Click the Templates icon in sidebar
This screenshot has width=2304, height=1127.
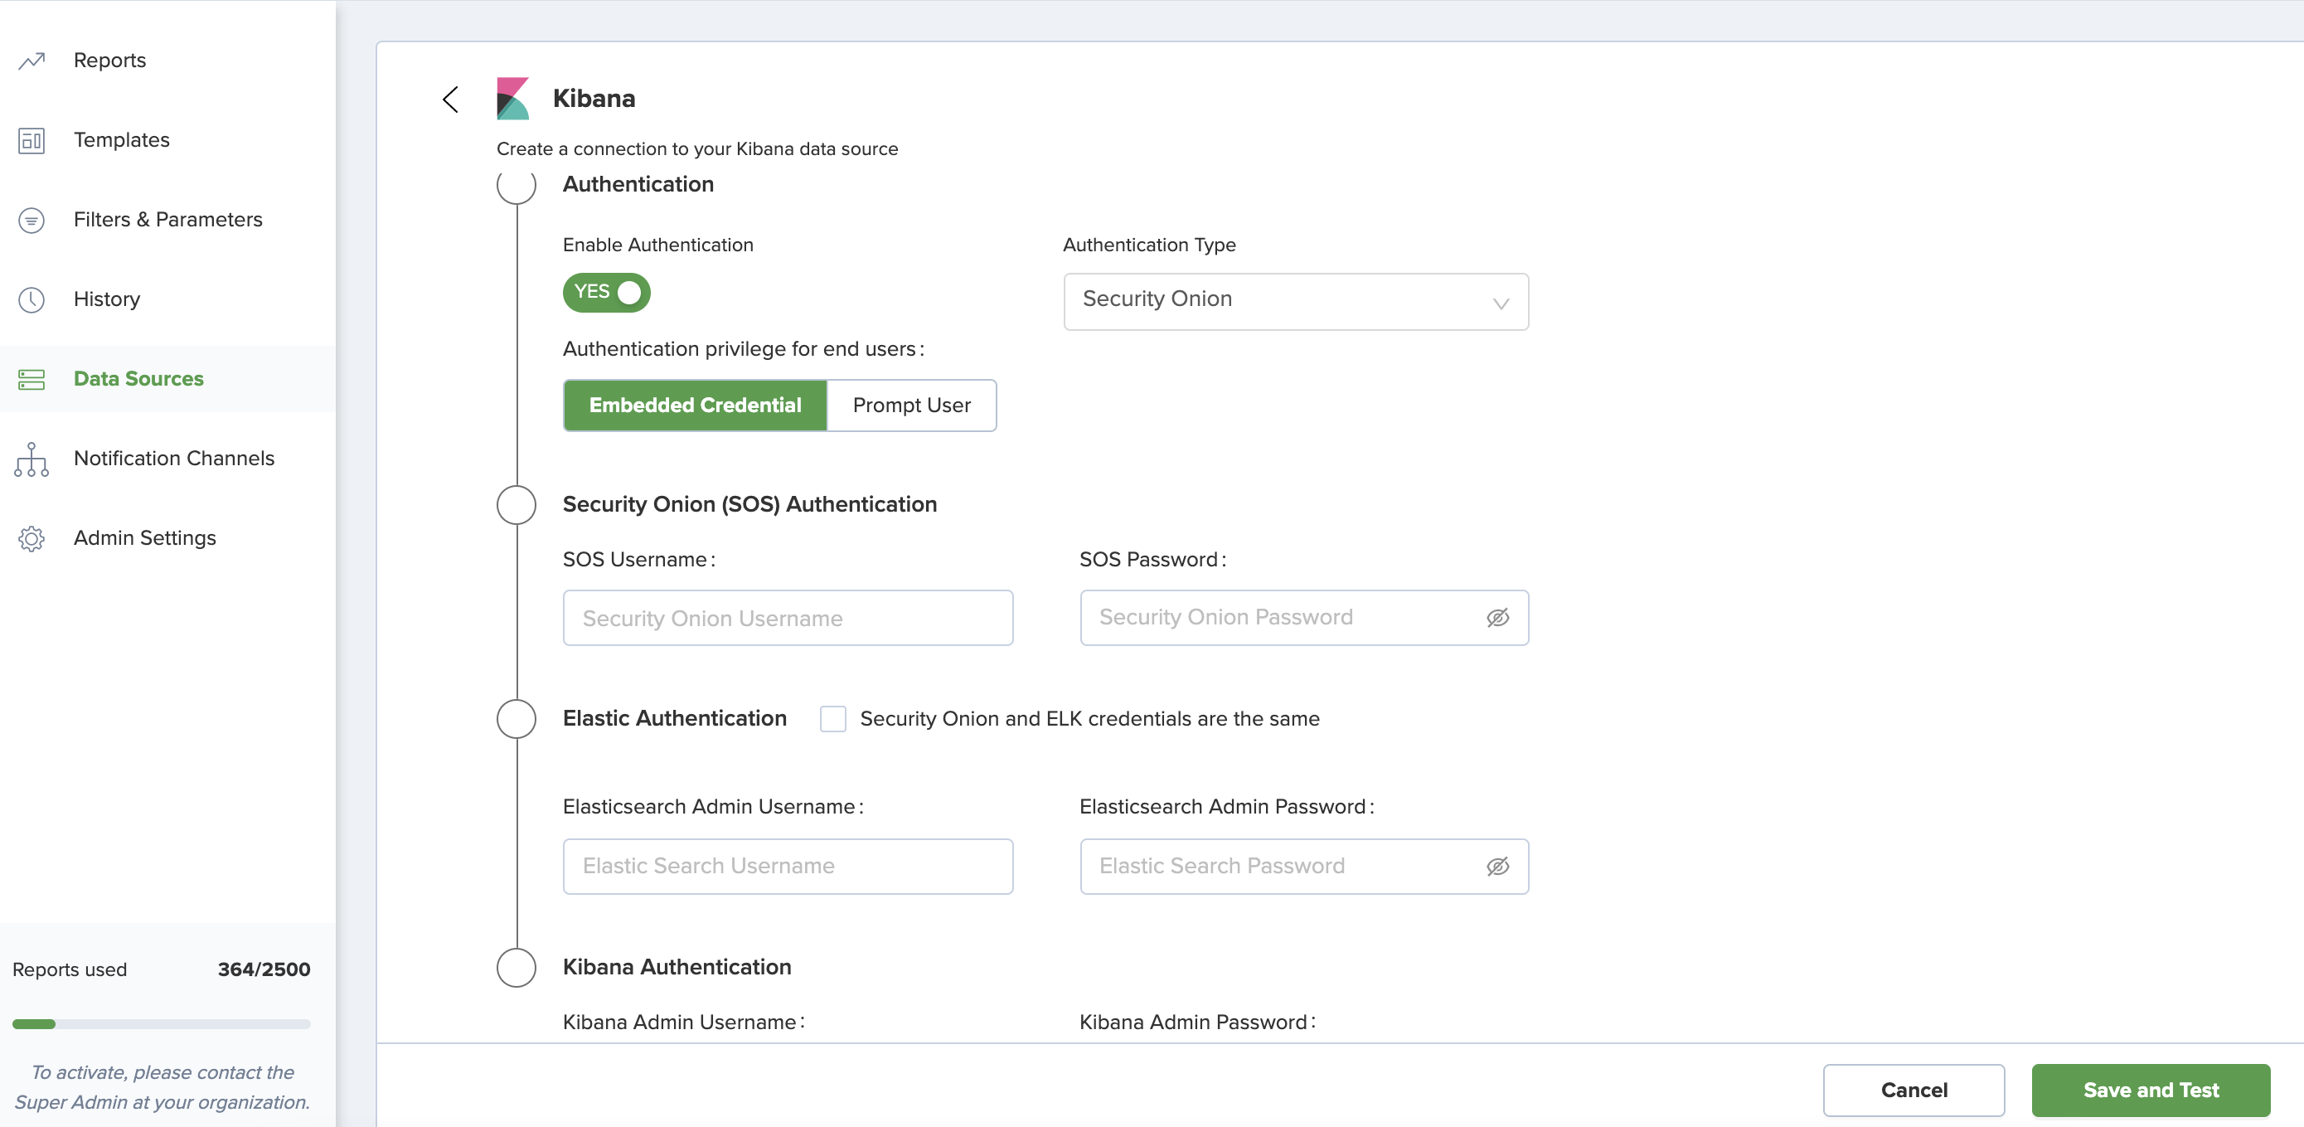[32, 140]
